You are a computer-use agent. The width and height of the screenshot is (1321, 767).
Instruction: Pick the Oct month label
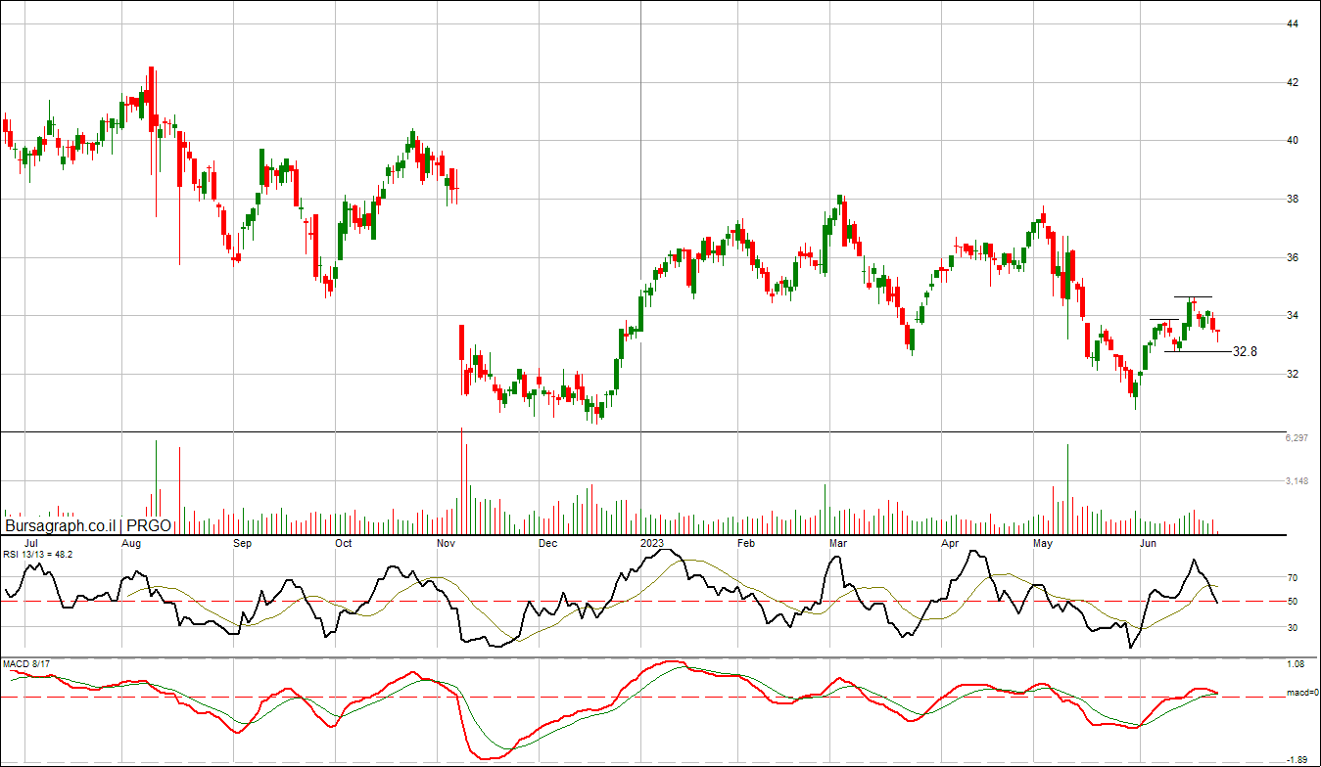[x=344, y=542]
